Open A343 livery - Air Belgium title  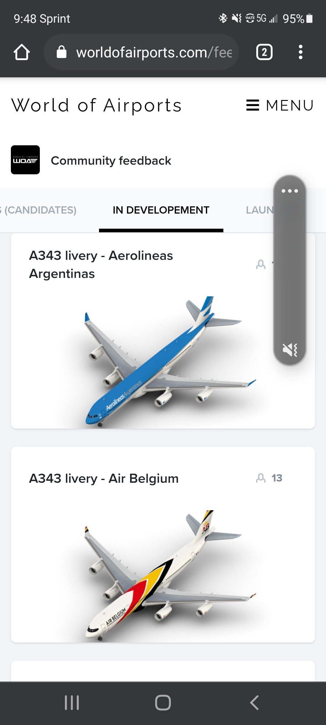[x=104, y=478]
